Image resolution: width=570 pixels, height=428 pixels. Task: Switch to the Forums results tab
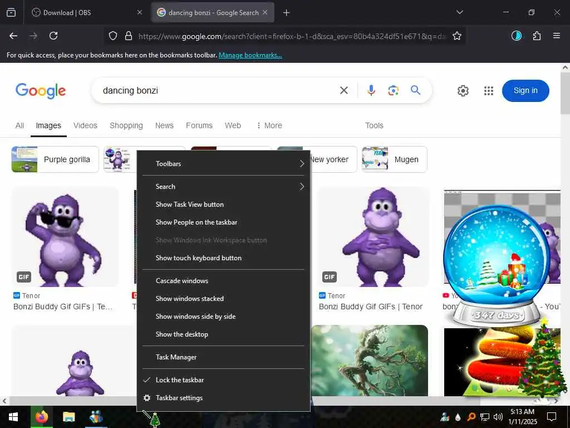[199, 125]
